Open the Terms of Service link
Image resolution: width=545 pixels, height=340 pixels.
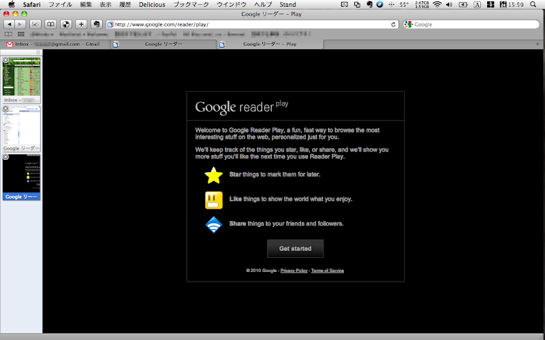pos(328,271)
